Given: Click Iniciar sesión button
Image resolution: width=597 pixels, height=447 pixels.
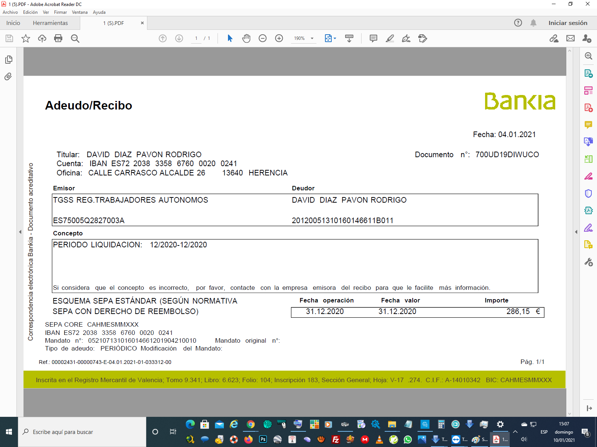Looking at the screenshot, I should pyautogui.click(x=568, y=23).
